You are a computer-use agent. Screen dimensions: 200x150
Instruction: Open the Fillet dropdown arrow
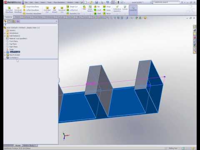tap(84, 14)
